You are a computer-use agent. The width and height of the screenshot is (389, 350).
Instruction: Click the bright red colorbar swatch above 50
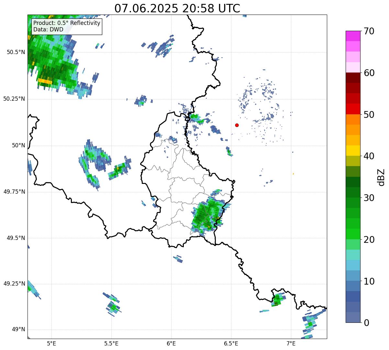click(x=353, y=109)
